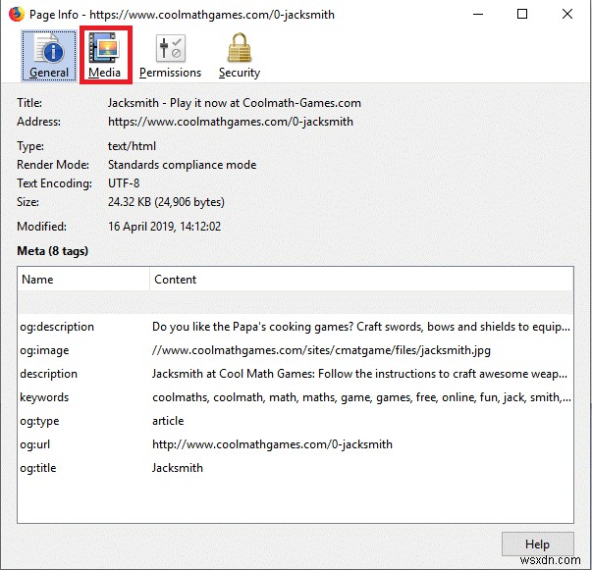Click the text/html Type value
The image size is (592, 570).
(x=132, y=146)
